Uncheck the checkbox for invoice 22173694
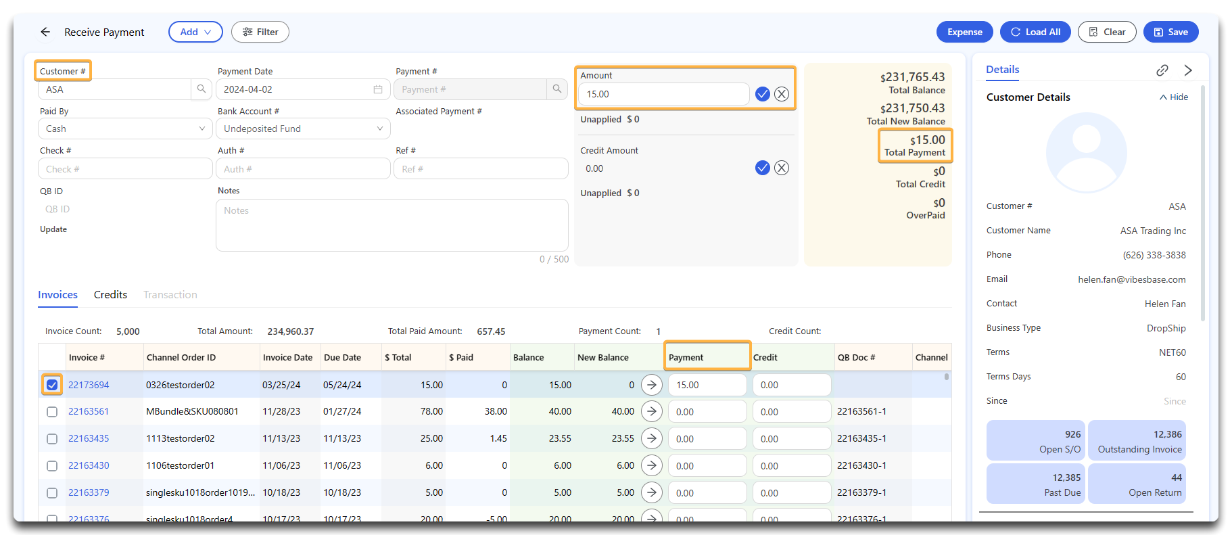1232x535 pixels. (52, 385)
